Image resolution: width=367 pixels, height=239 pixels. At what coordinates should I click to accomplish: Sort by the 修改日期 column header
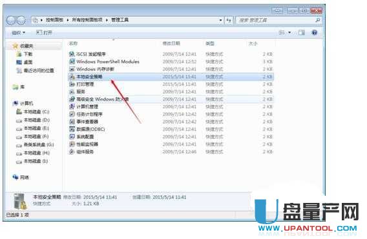coord(171,43)
